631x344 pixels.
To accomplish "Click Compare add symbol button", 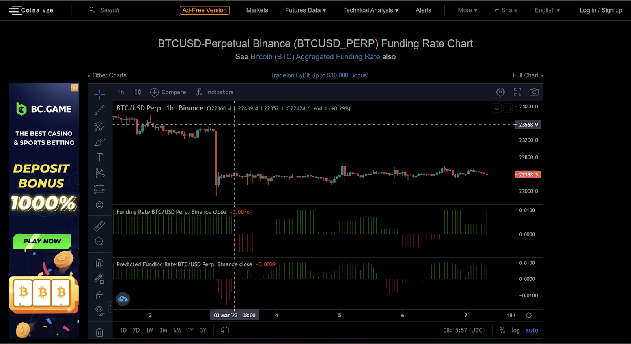I will 168,92.
